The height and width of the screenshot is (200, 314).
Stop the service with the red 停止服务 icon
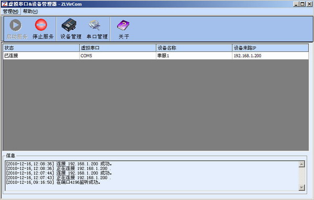(41, 25)
